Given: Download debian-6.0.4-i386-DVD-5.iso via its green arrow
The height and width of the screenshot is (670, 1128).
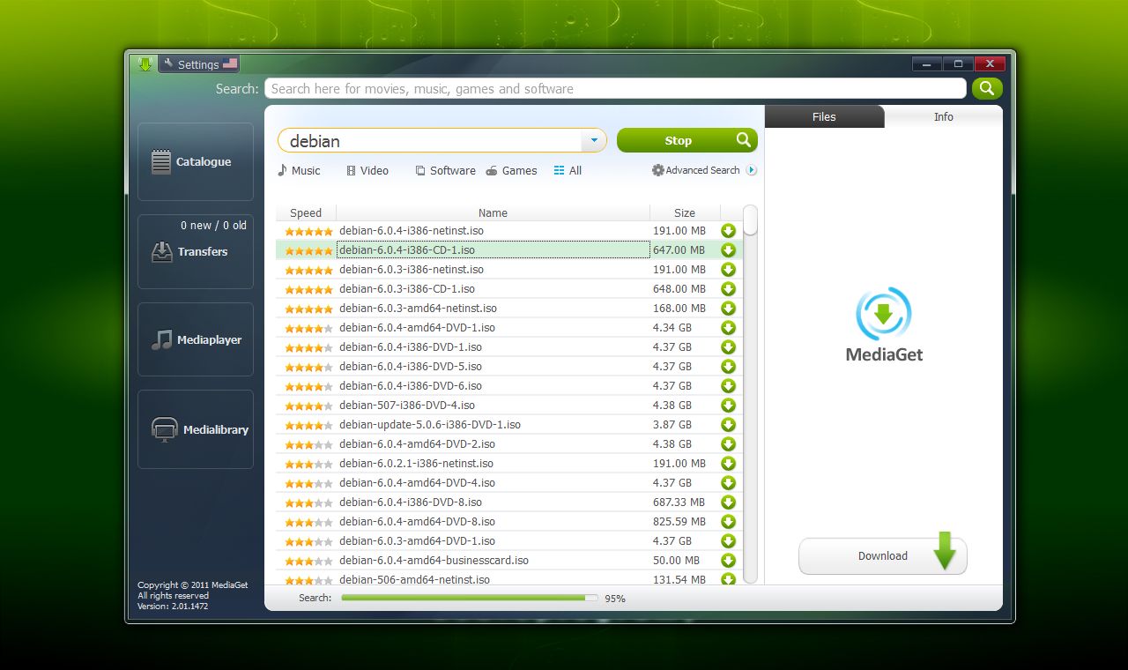Looking at the screenshot, I should click(x=728, y=367).
